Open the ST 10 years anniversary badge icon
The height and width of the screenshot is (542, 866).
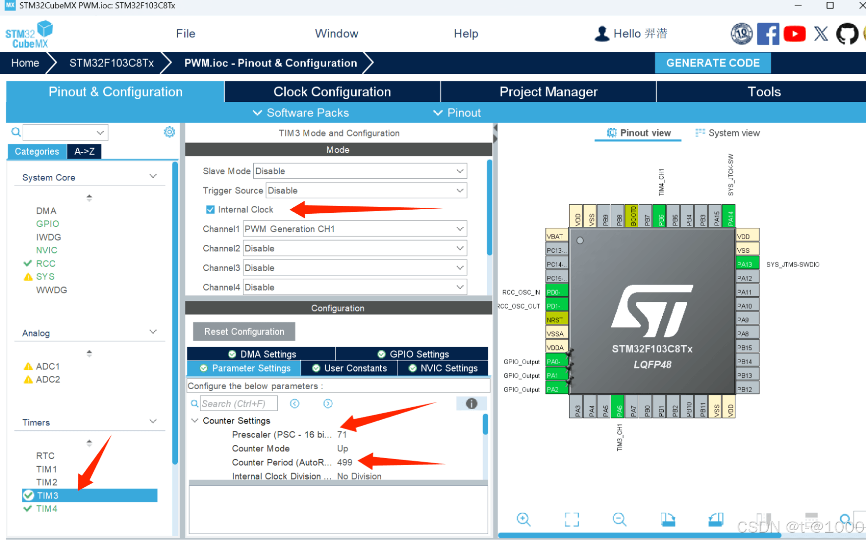tap(741, 34)
